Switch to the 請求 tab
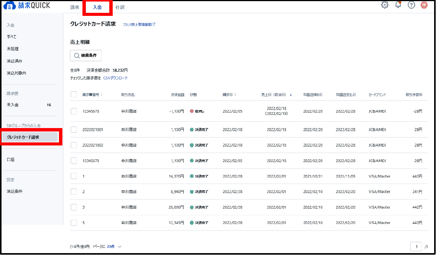Image resolution: width=436 pixels, height=255 pixels. click(74, 7)
